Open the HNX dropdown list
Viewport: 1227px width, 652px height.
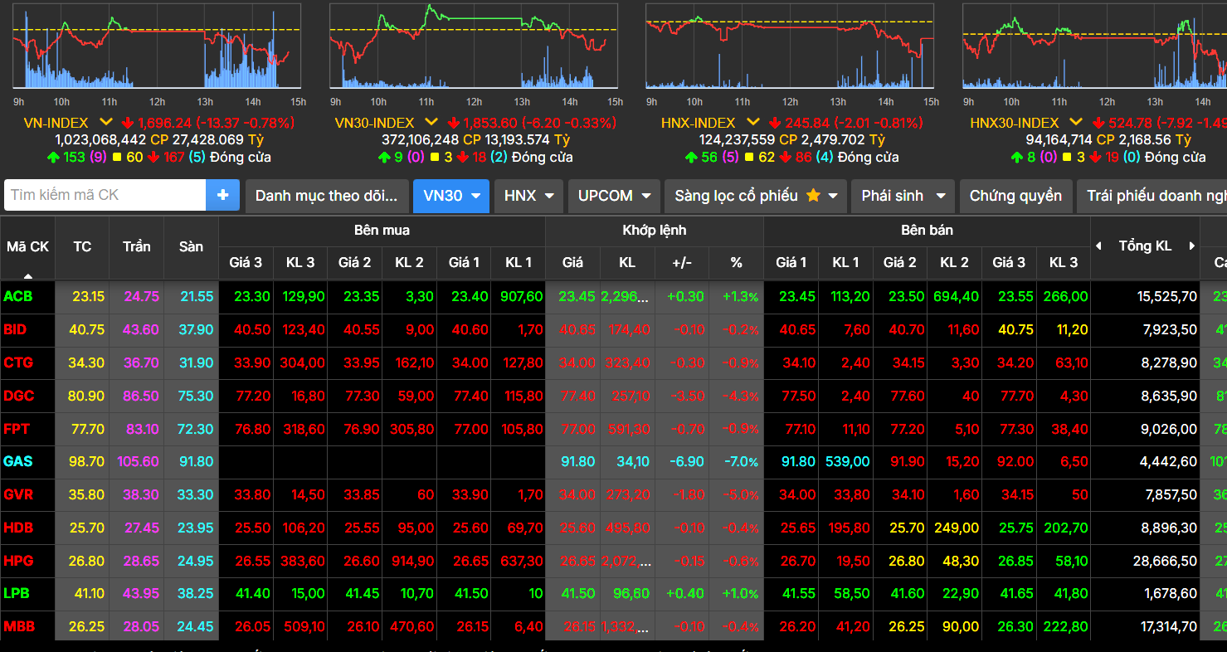click(x=528, y=196)
